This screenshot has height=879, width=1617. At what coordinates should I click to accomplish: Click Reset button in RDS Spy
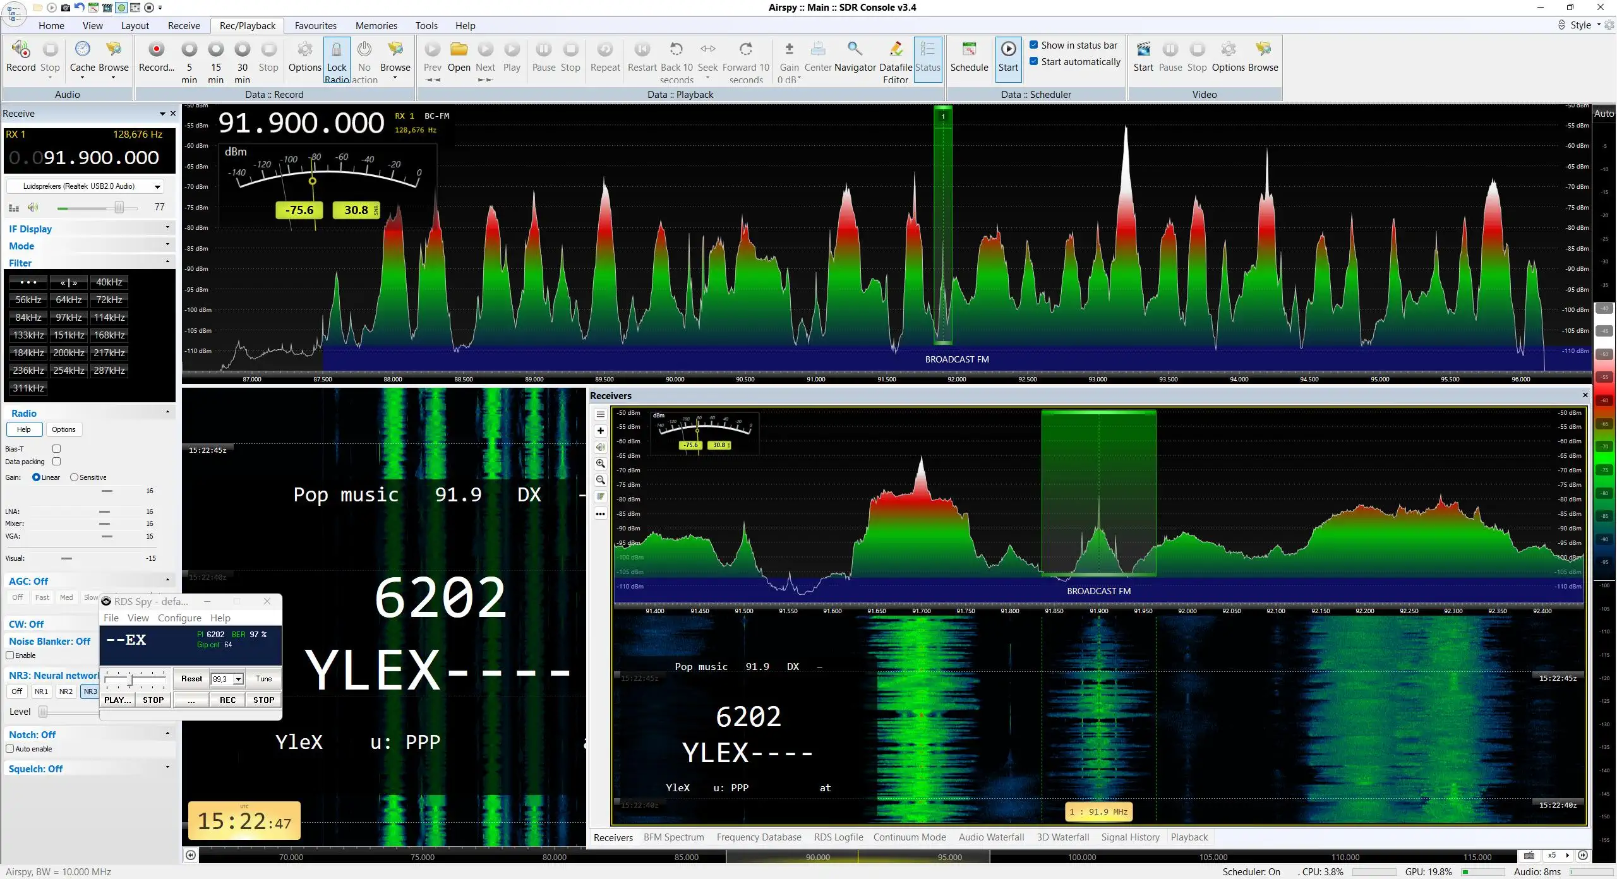click(x=191, y=679)
